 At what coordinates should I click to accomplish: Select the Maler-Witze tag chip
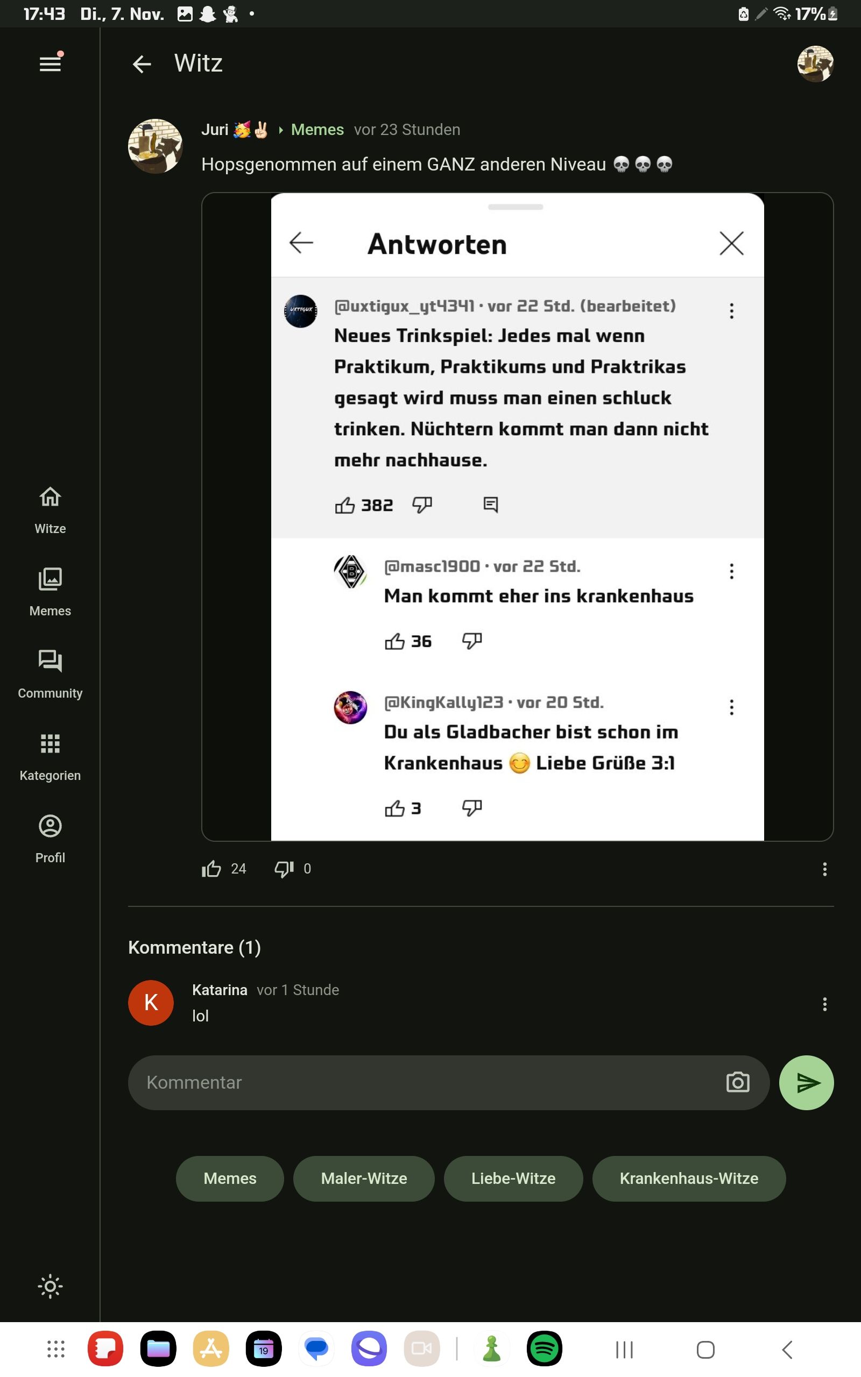point(364,1179)
